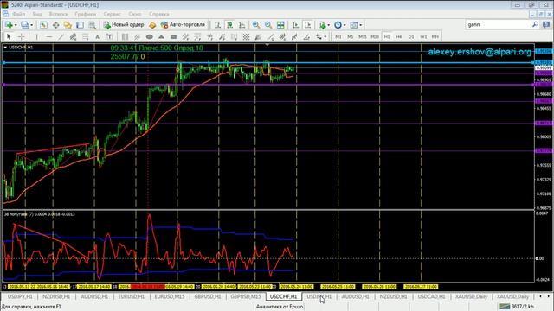Select the rectangle drawing tool

click(x=173, y=36)
